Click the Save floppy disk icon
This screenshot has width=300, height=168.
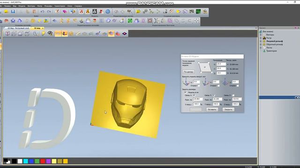13,12
